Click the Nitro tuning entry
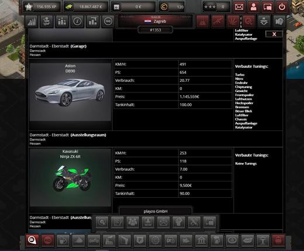The image size is (304, 251). (x=239, y=79)
